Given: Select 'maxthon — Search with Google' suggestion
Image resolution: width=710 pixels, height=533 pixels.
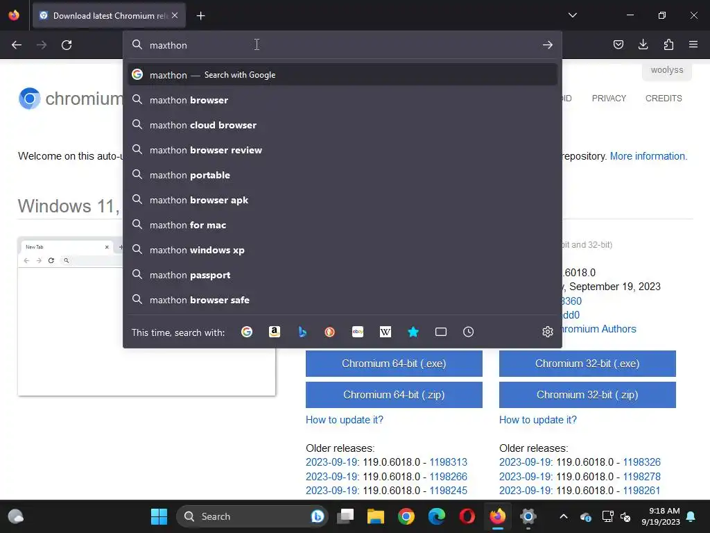Looking at the screenshot, I should pyautogui.click(x=343, y=75).
